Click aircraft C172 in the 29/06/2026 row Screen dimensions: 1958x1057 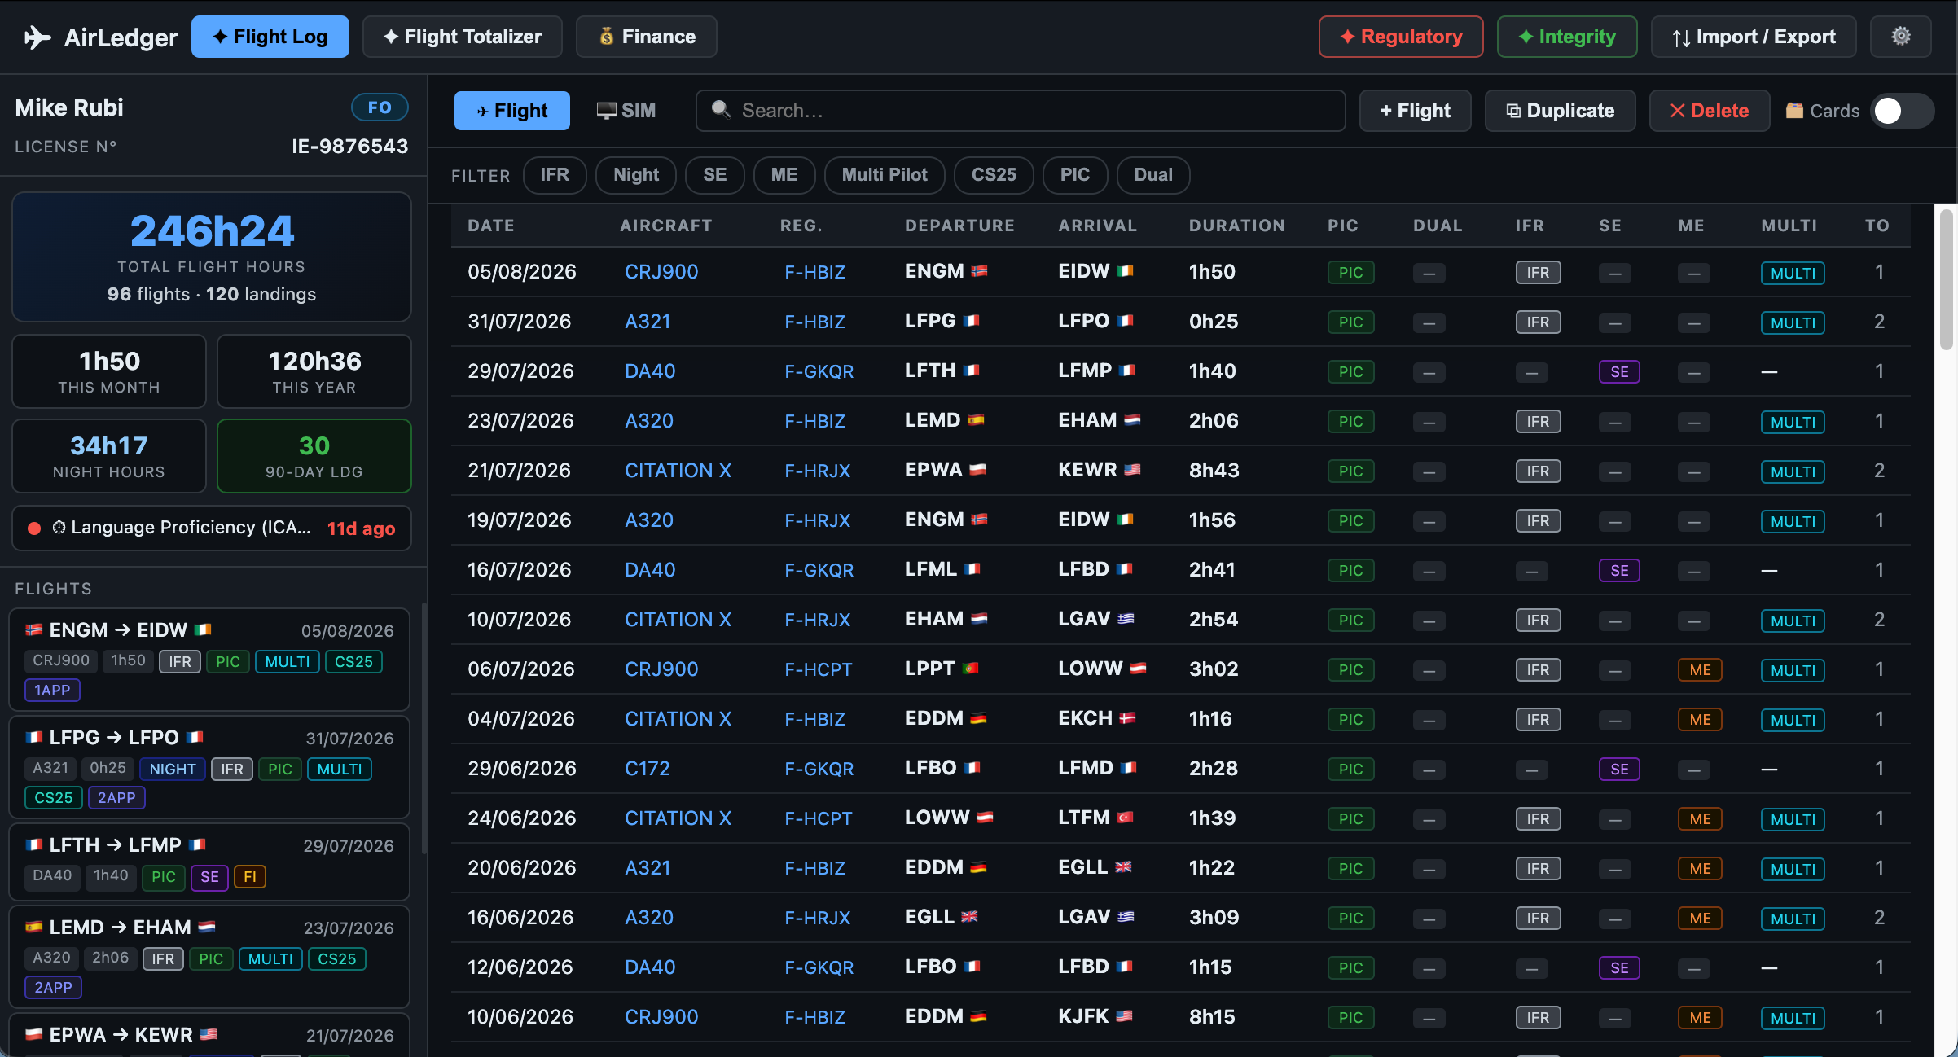(647, 769)
